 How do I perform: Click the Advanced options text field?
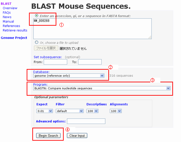[86, 121]
